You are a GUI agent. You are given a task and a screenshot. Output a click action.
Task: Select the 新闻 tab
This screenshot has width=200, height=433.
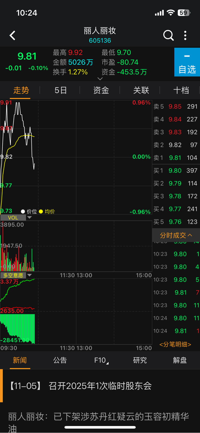(x=20, y=360)
